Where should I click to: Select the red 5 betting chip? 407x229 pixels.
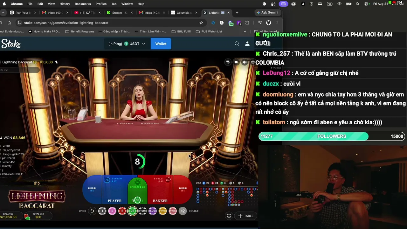point(122,211)
